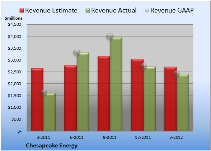Viewport: 211px width, 151px height.
Task: Select the 'Revenue Estimate' legend label
Action: 51,10
